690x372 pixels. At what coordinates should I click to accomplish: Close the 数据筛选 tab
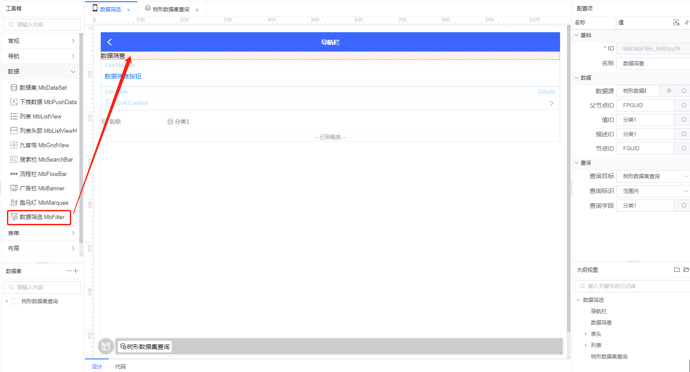pyautogui.click(x=129, y=10)
